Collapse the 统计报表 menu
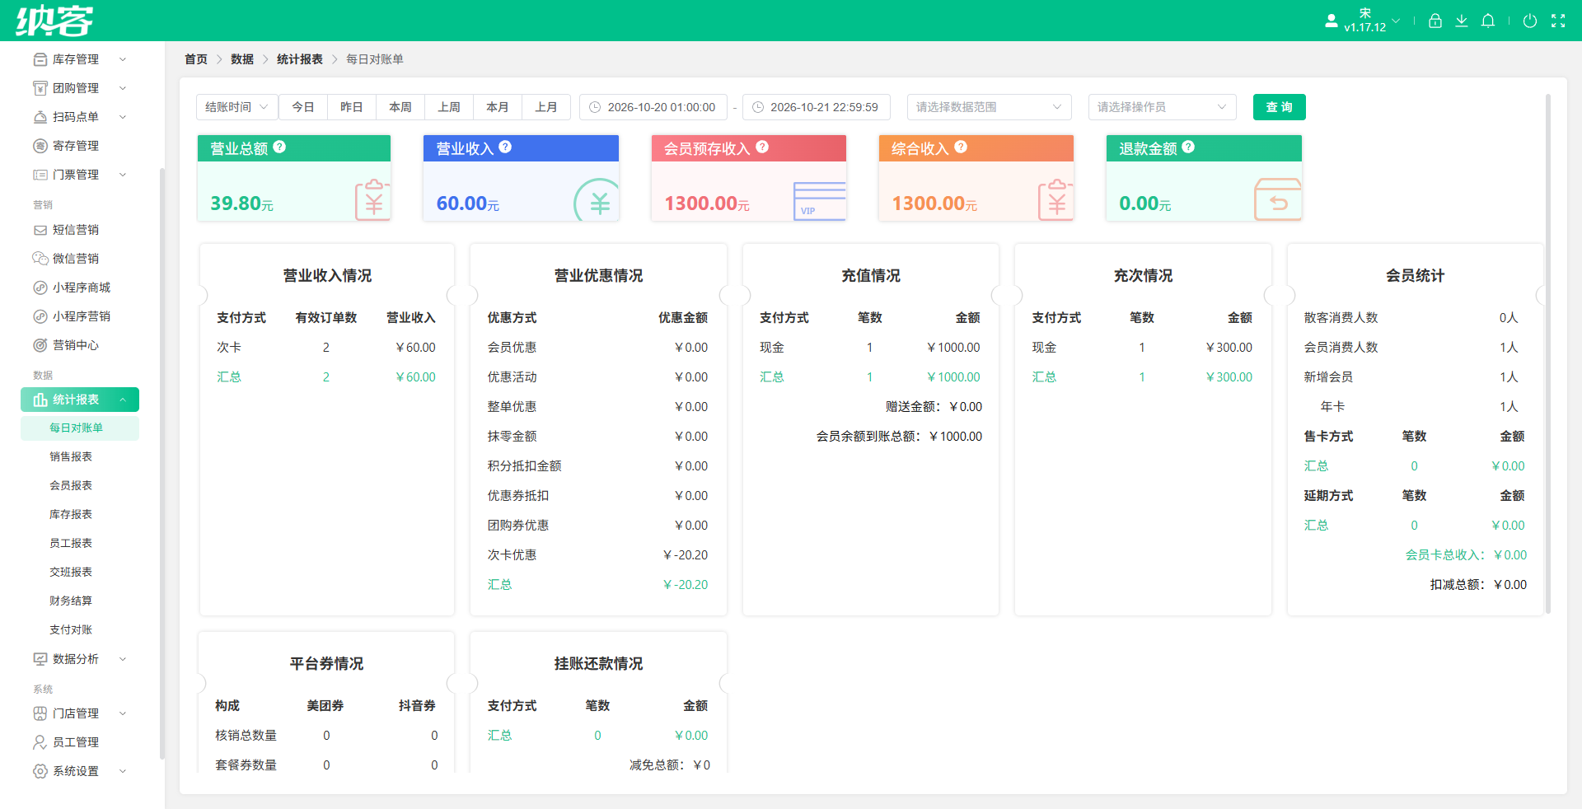1582x809 pixels. 80,400
